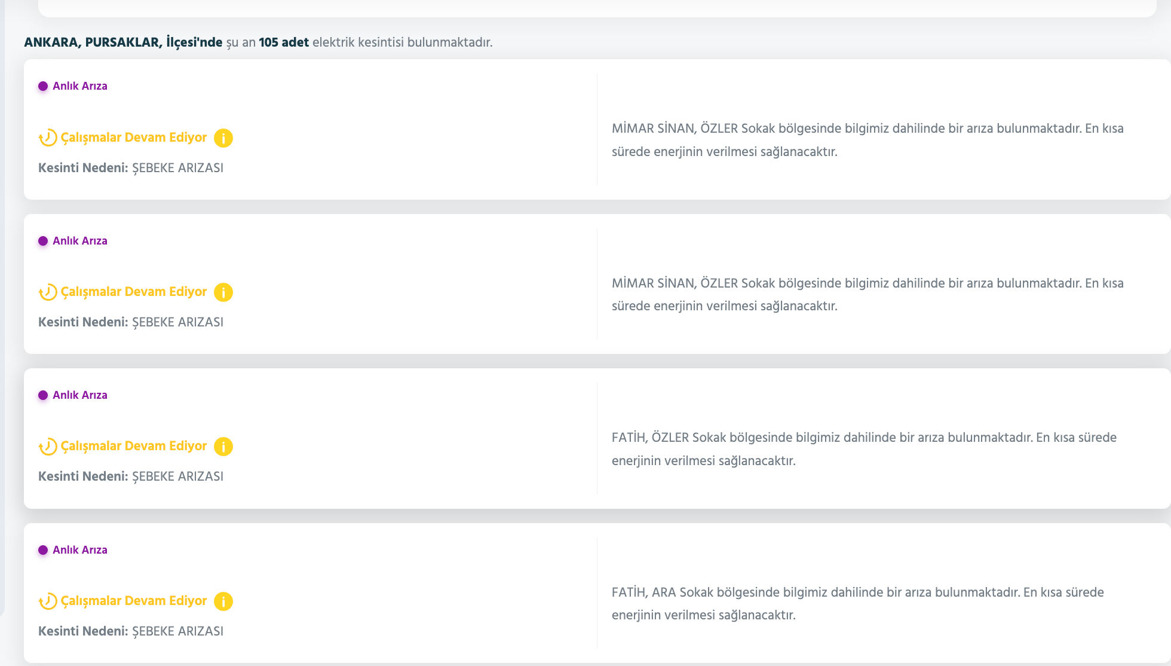Viewport: 1171px width, 666px height.
Task: Click clock icon in the FATİH, ÖZLER Sokak card
Action: pyautogui.click(x=48, y=447)
